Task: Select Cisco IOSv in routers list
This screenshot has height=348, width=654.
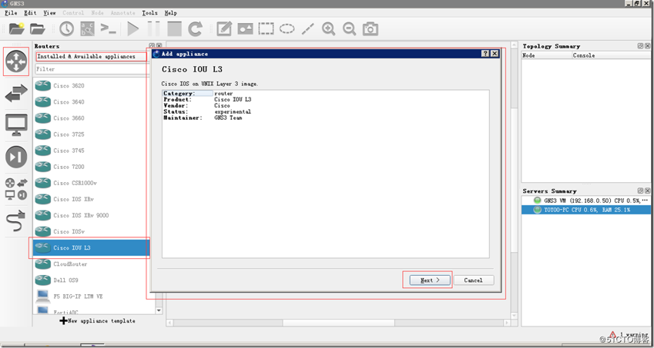Action: click(92, 231)
